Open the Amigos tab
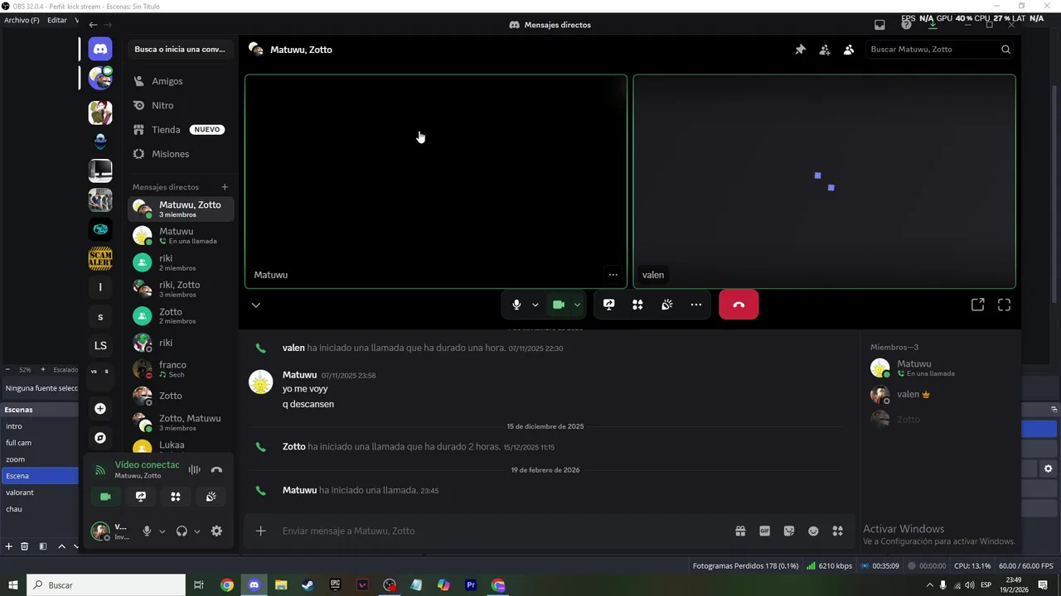The height and width of the screenshot is (596, 1061). (x=180, y=81)
